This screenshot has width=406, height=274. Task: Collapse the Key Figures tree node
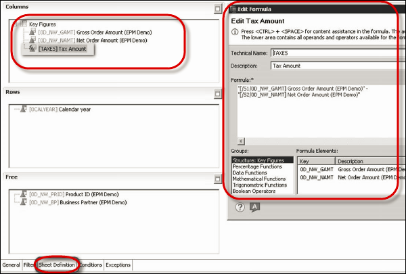tap(16, 24)
